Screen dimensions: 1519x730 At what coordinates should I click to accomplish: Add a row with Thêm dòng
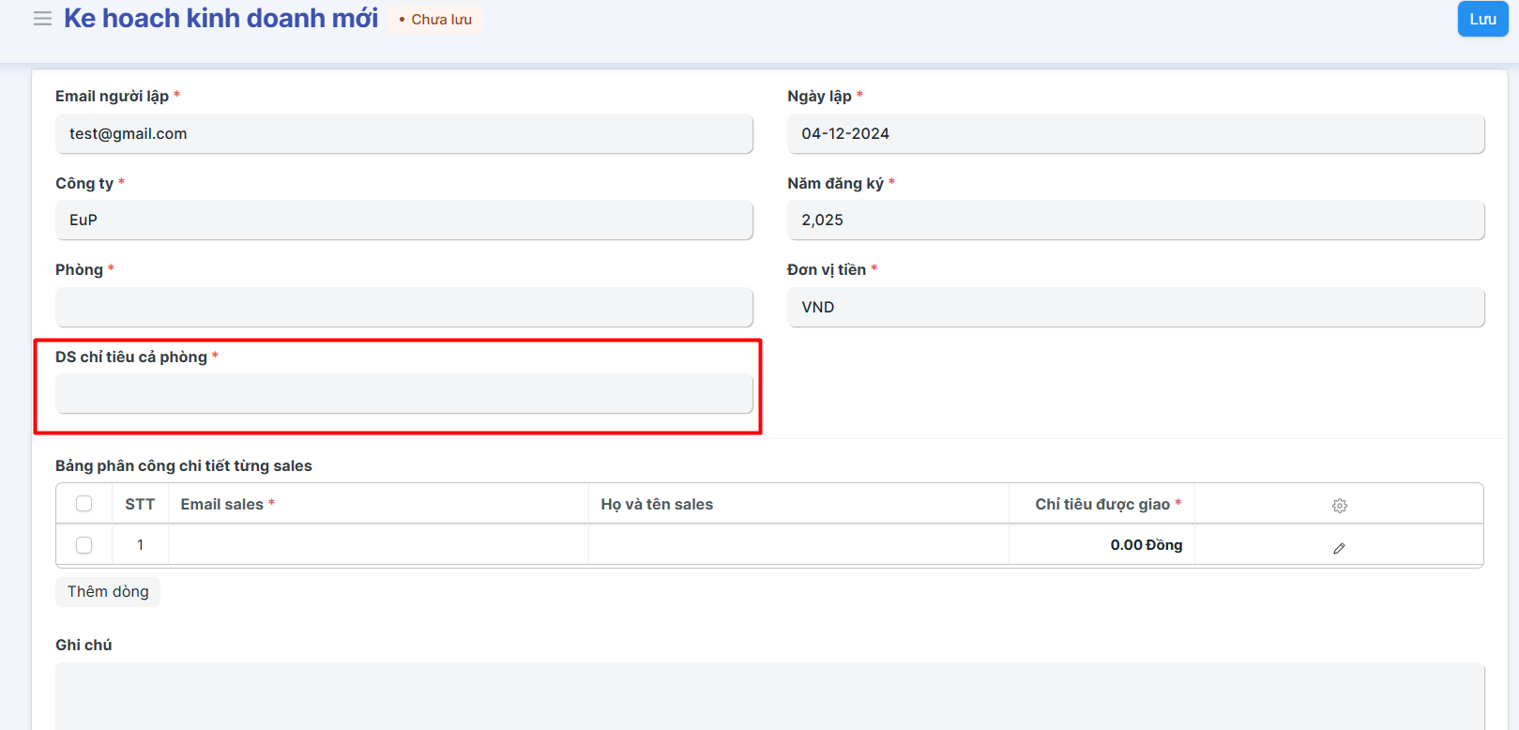coord(108,592)
